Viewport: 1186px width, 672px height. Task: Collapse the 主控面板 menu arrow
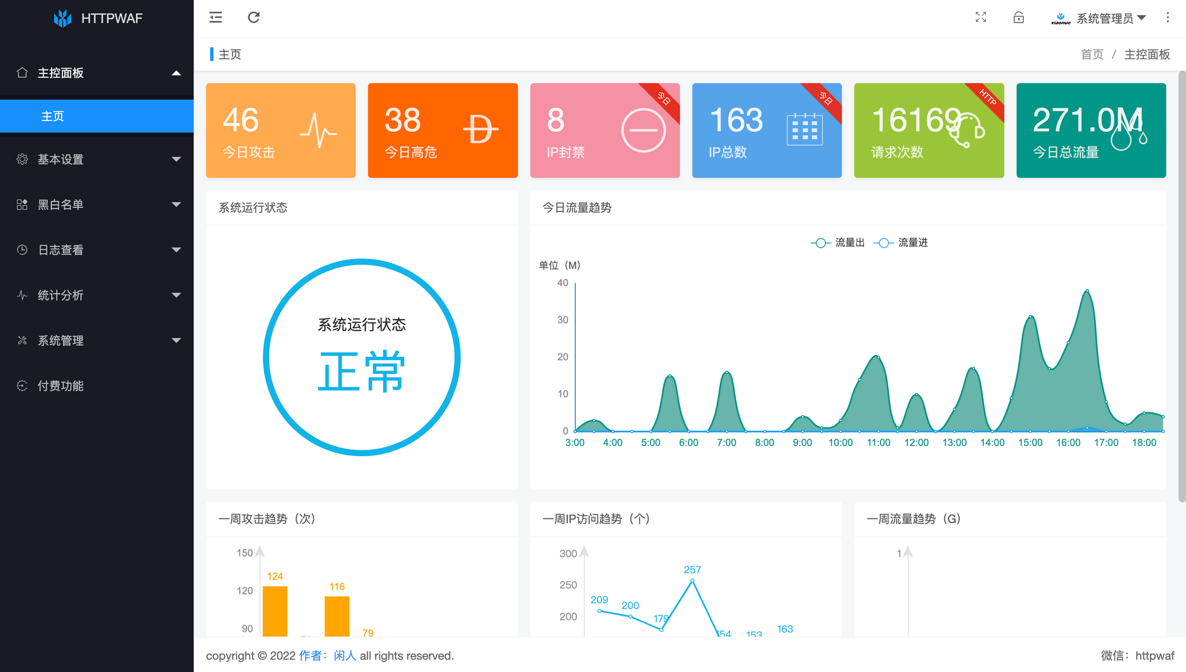pyautogui.click(x=176, y=73)
